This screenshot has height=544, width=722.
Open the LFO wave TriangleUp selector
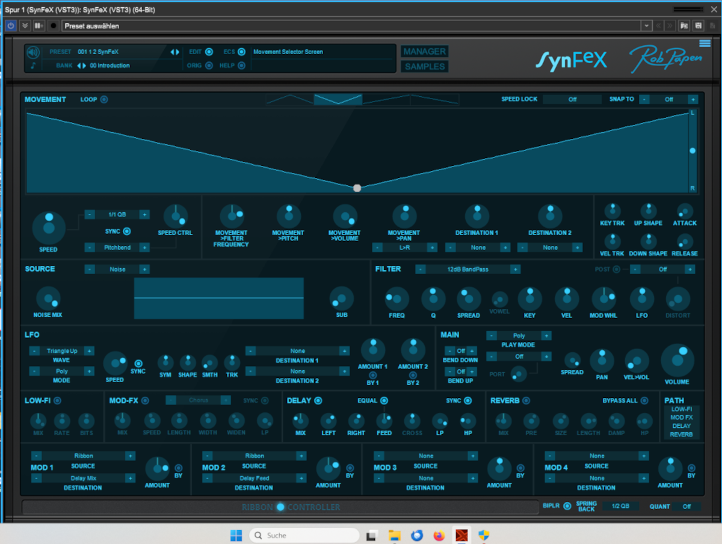[62, 351]
